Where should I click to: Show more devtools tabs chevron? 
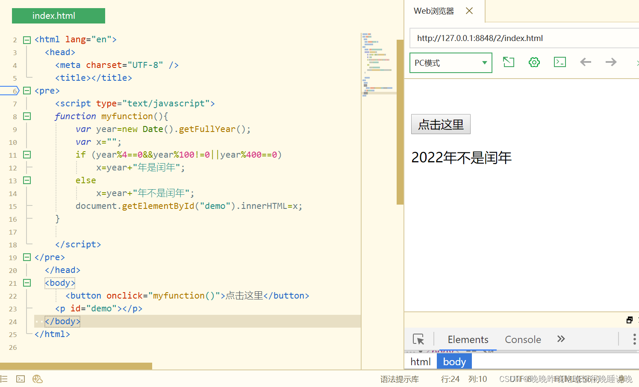tap(561, 339)
